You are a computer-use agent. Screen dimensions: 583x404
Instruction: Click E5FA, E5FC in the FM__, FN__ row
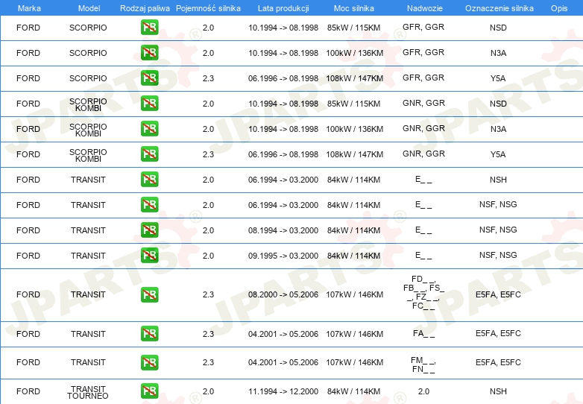498,362
